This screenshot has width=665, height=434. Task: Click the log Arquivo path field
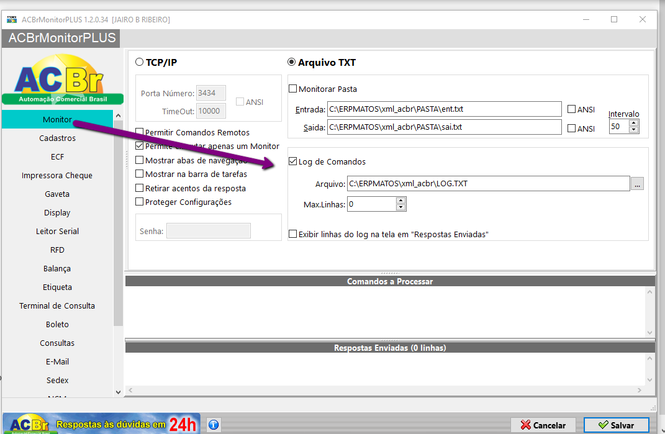tap(489, 184)
